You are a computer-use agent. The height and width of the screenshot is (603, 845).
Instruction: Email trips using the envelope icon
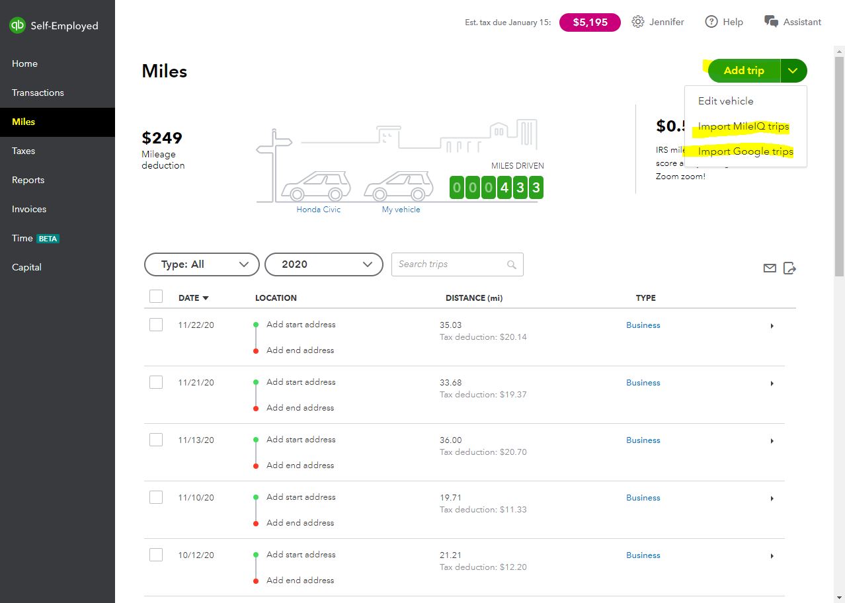(770, 268)
